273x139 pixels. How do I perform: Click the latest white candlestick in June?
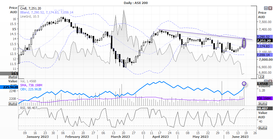[x=244, y=43]
